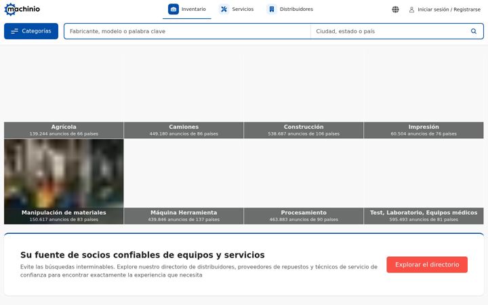Switch to the Servicios tab
This screenshot has width=488, height=305.
point(236,9)
